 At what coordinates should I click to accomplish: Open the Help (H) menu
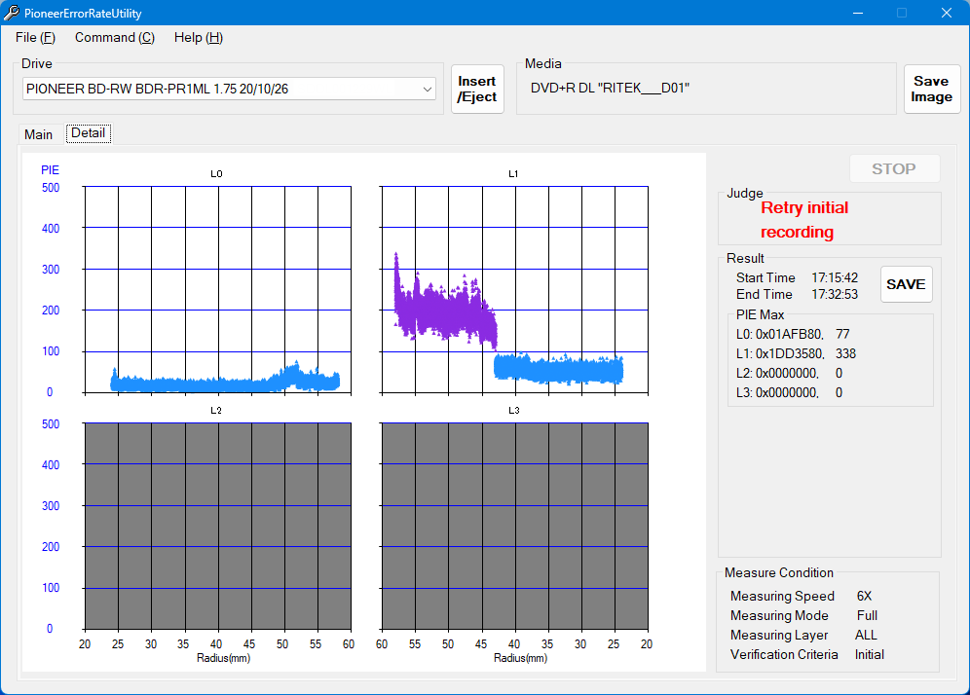click(198, 38)
